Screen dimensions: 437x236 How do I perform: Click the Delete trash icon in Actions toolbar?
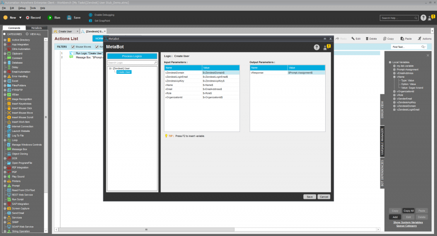tap(367, 39)
